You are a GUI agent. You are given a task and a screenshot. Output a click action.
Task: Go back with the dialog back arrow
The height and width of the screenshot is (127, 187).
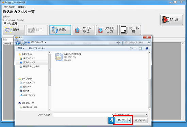pyautogui.click(x=18, y=43)
